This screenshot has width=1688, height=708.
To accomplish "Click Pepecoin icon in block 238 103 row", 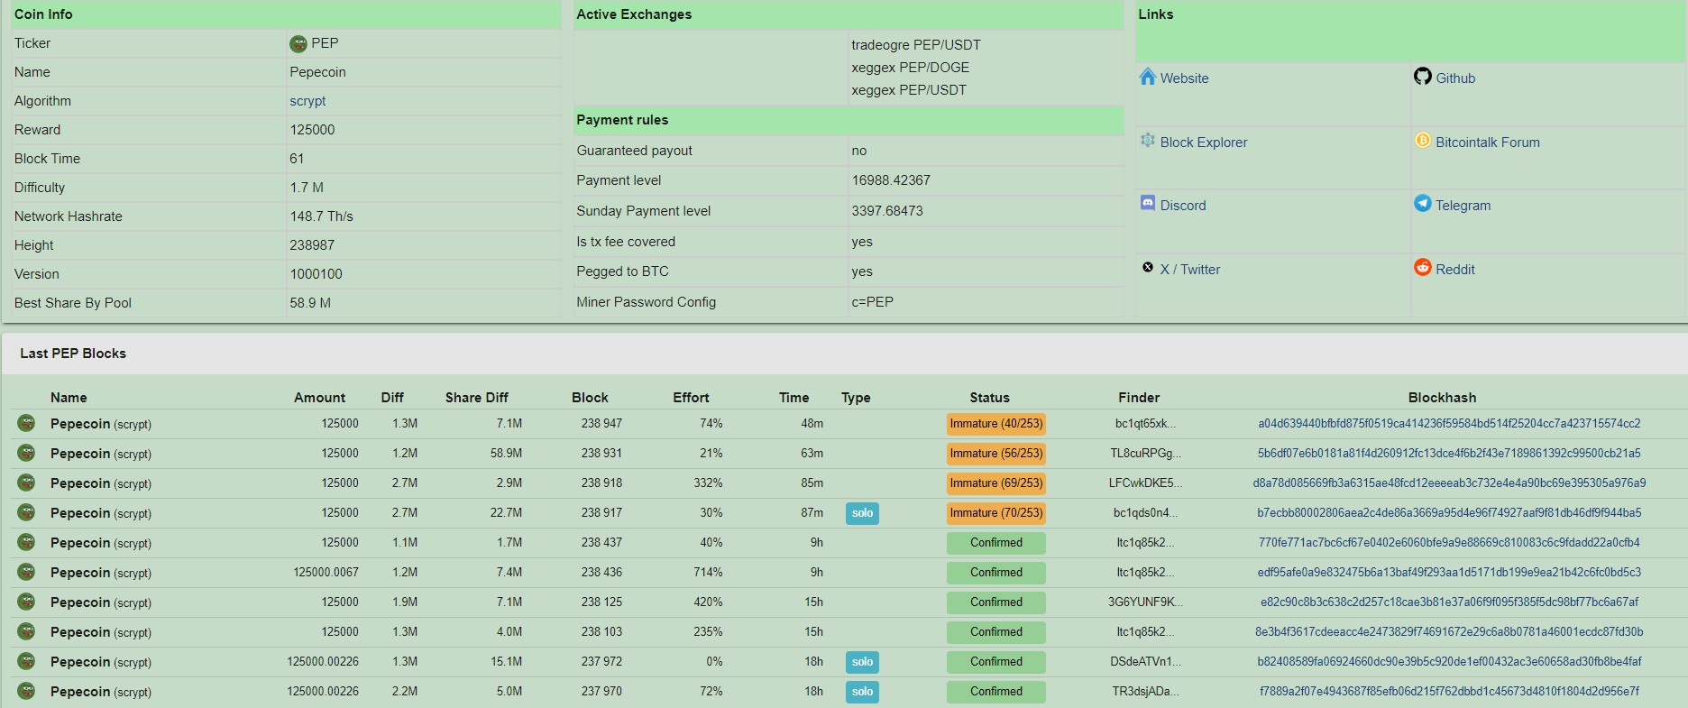I will pyautogui.click(x=26, y=631).
